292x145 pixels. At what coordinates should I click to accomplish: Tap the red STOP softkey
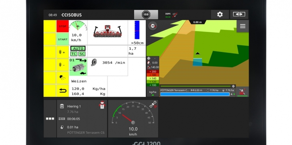pyautogui.click(x=62, y=26)
